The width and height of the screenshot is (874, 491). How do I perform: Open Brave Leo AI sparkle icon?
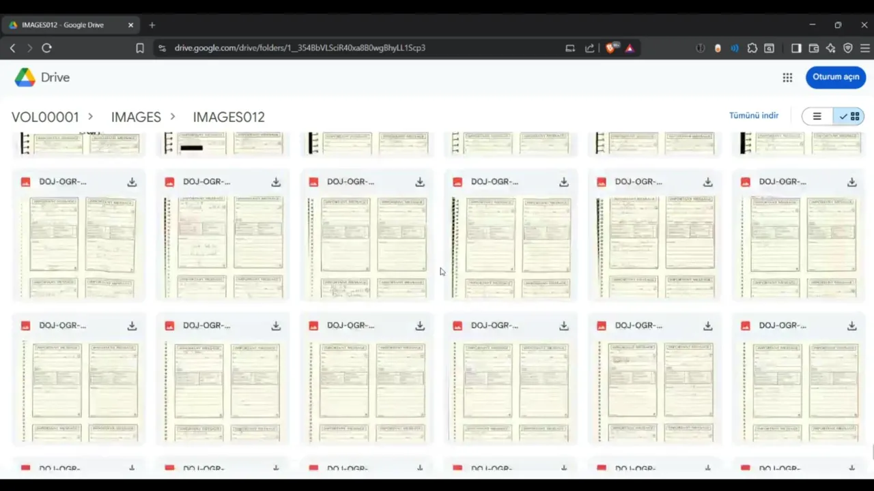tap(831, 48)
